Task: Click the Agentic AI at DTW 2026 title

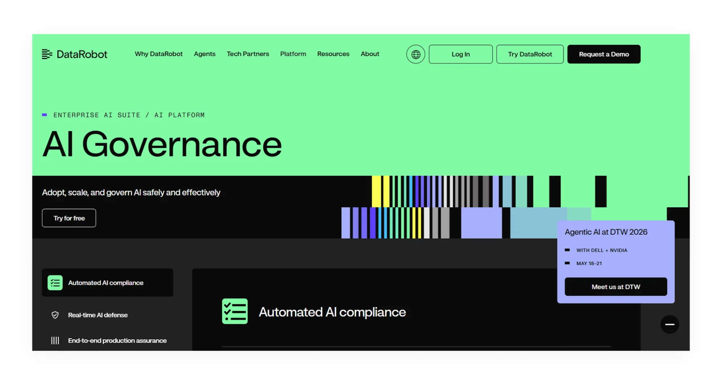Action: (606, 232)
